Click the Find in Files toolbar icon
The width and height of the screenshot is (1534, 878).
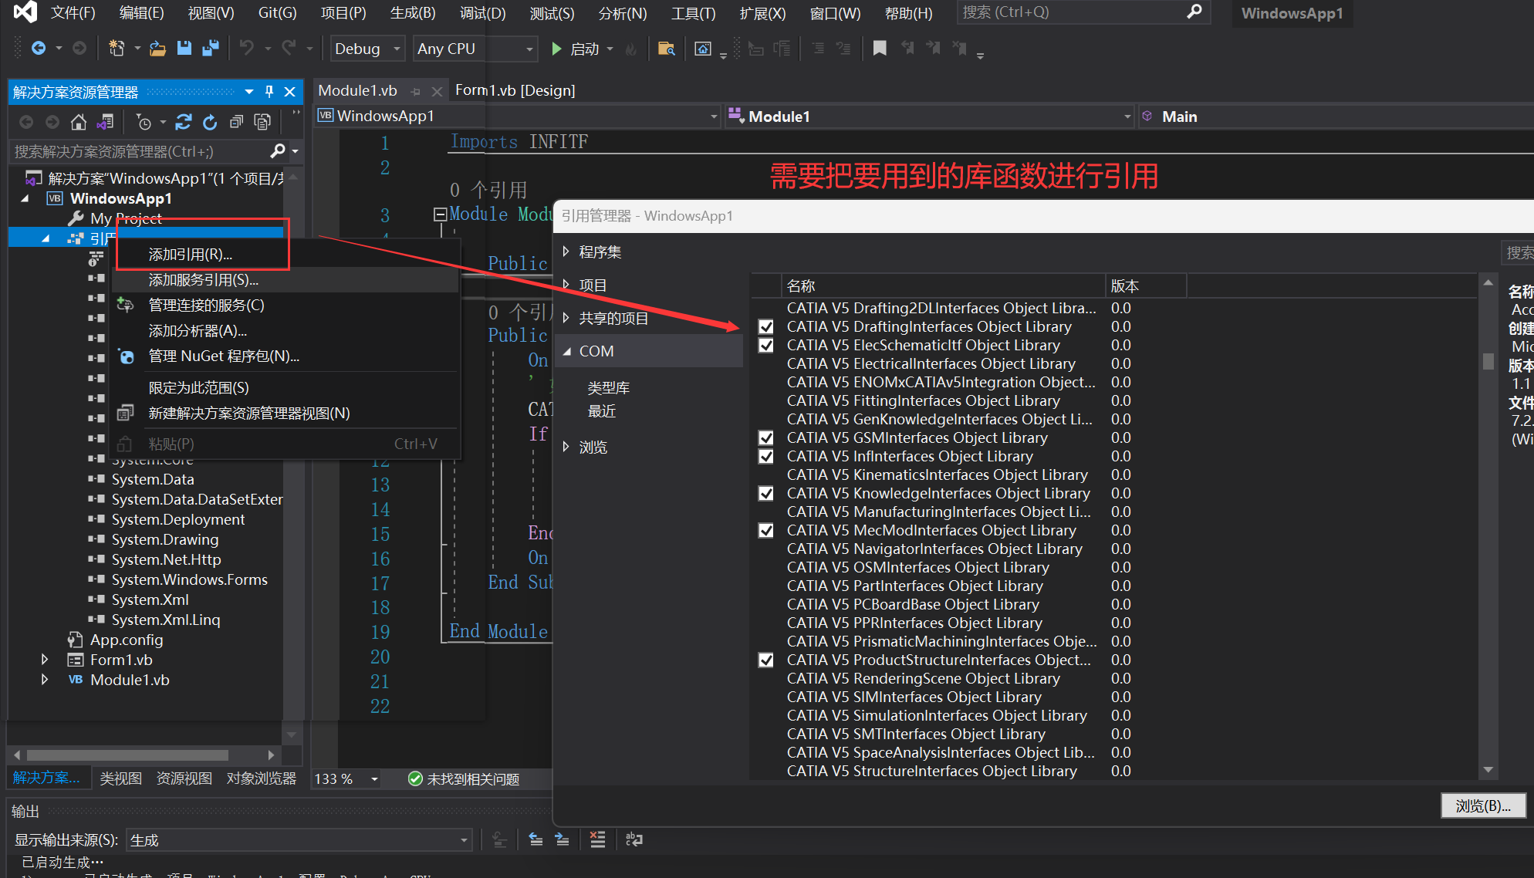[x=666, y=49]
